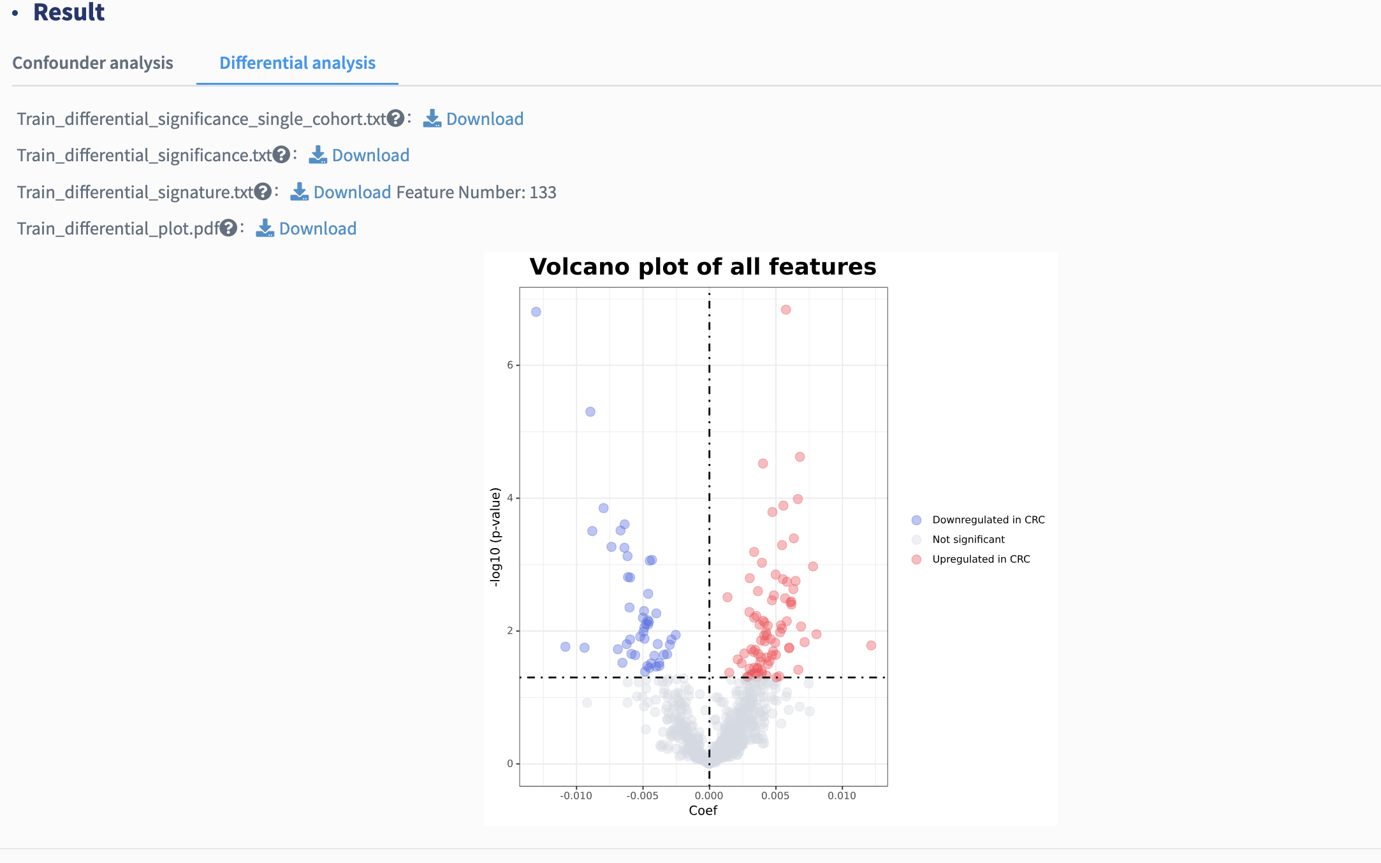Click Train_differential_significance_single_cohort.txt file name

[x=201, y=119]
